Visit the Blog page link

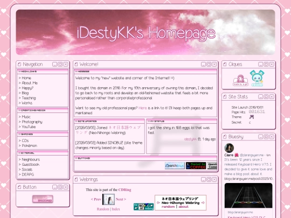25,93
